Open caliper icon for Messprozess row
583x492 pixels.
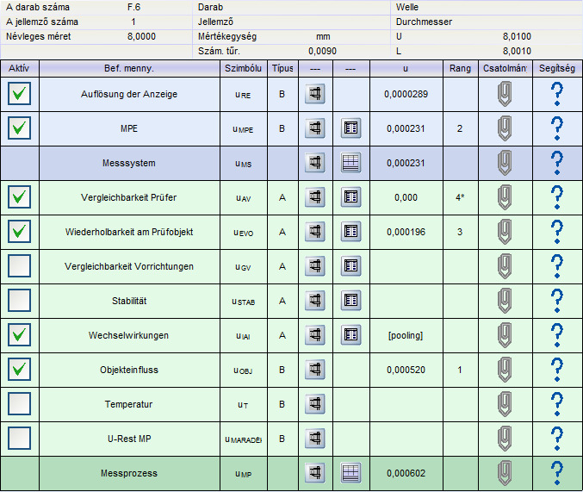(315, 473)
